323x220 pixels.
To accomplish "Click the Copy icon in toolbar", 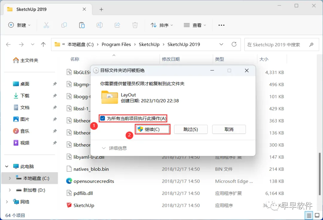I will [x=64, y=25].
